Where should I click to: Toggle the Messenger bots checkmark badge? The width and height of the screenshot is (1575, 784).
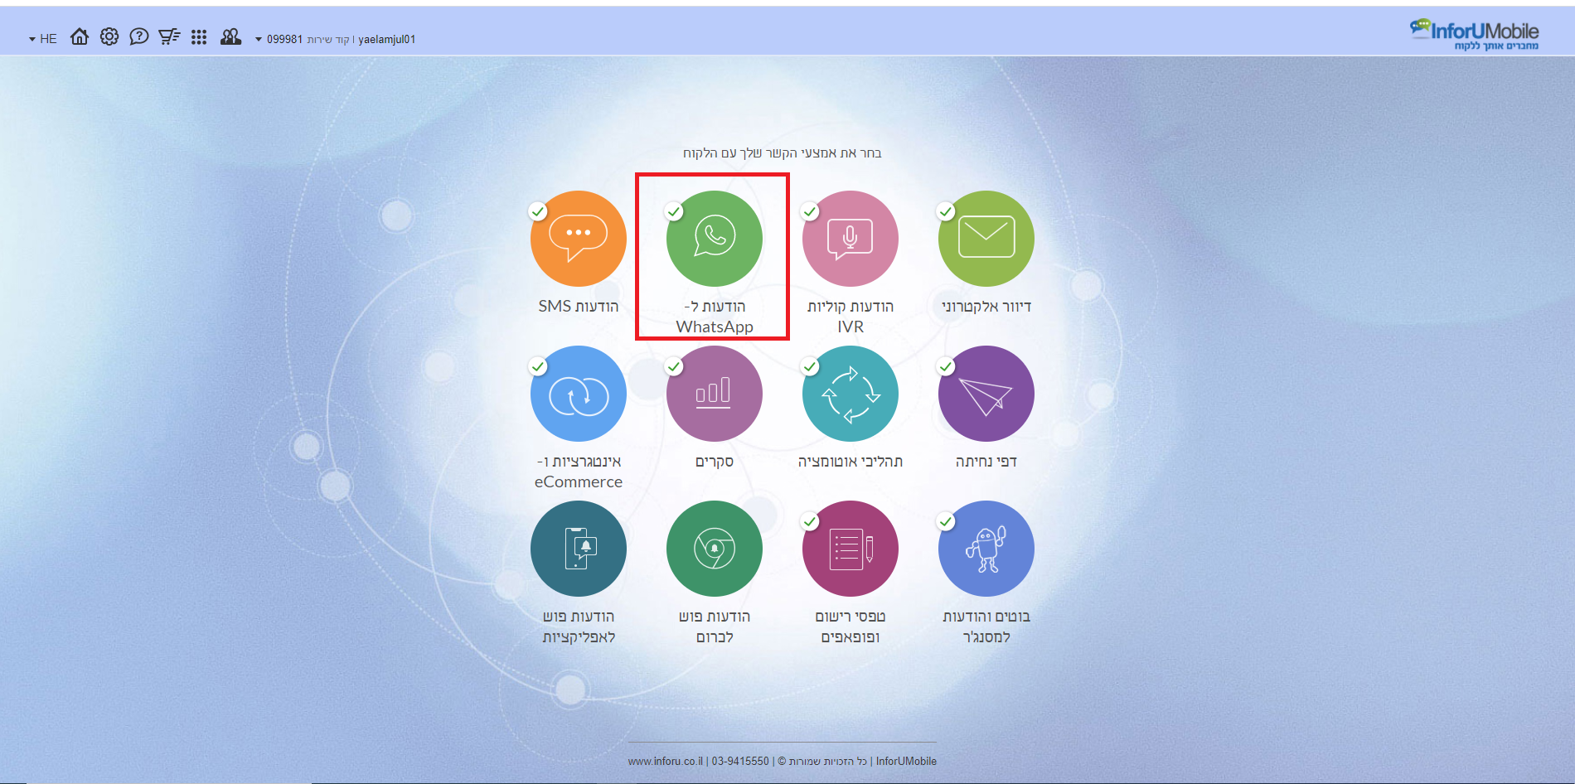coord(946,521)
